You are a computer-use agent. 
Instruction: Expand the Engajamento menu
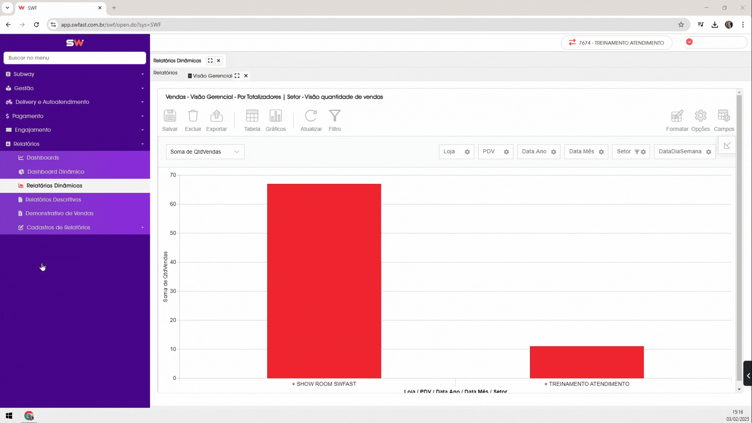(75, 130)
